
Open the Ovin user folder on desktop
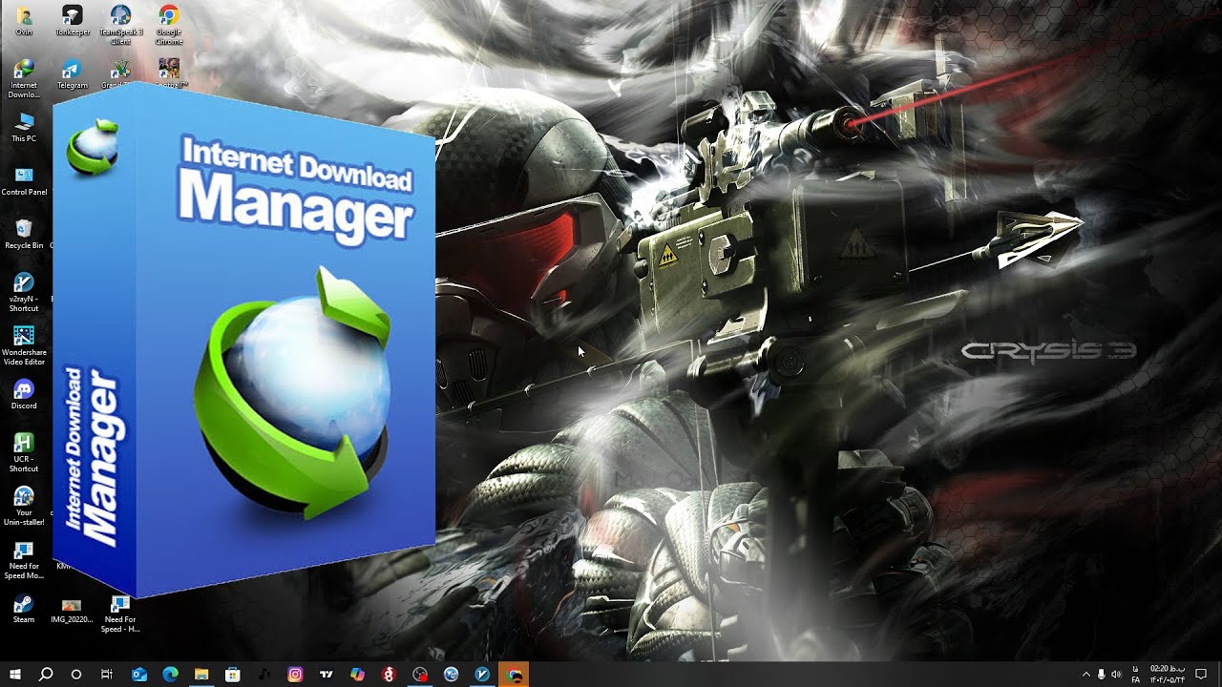(x=24, y=21)
